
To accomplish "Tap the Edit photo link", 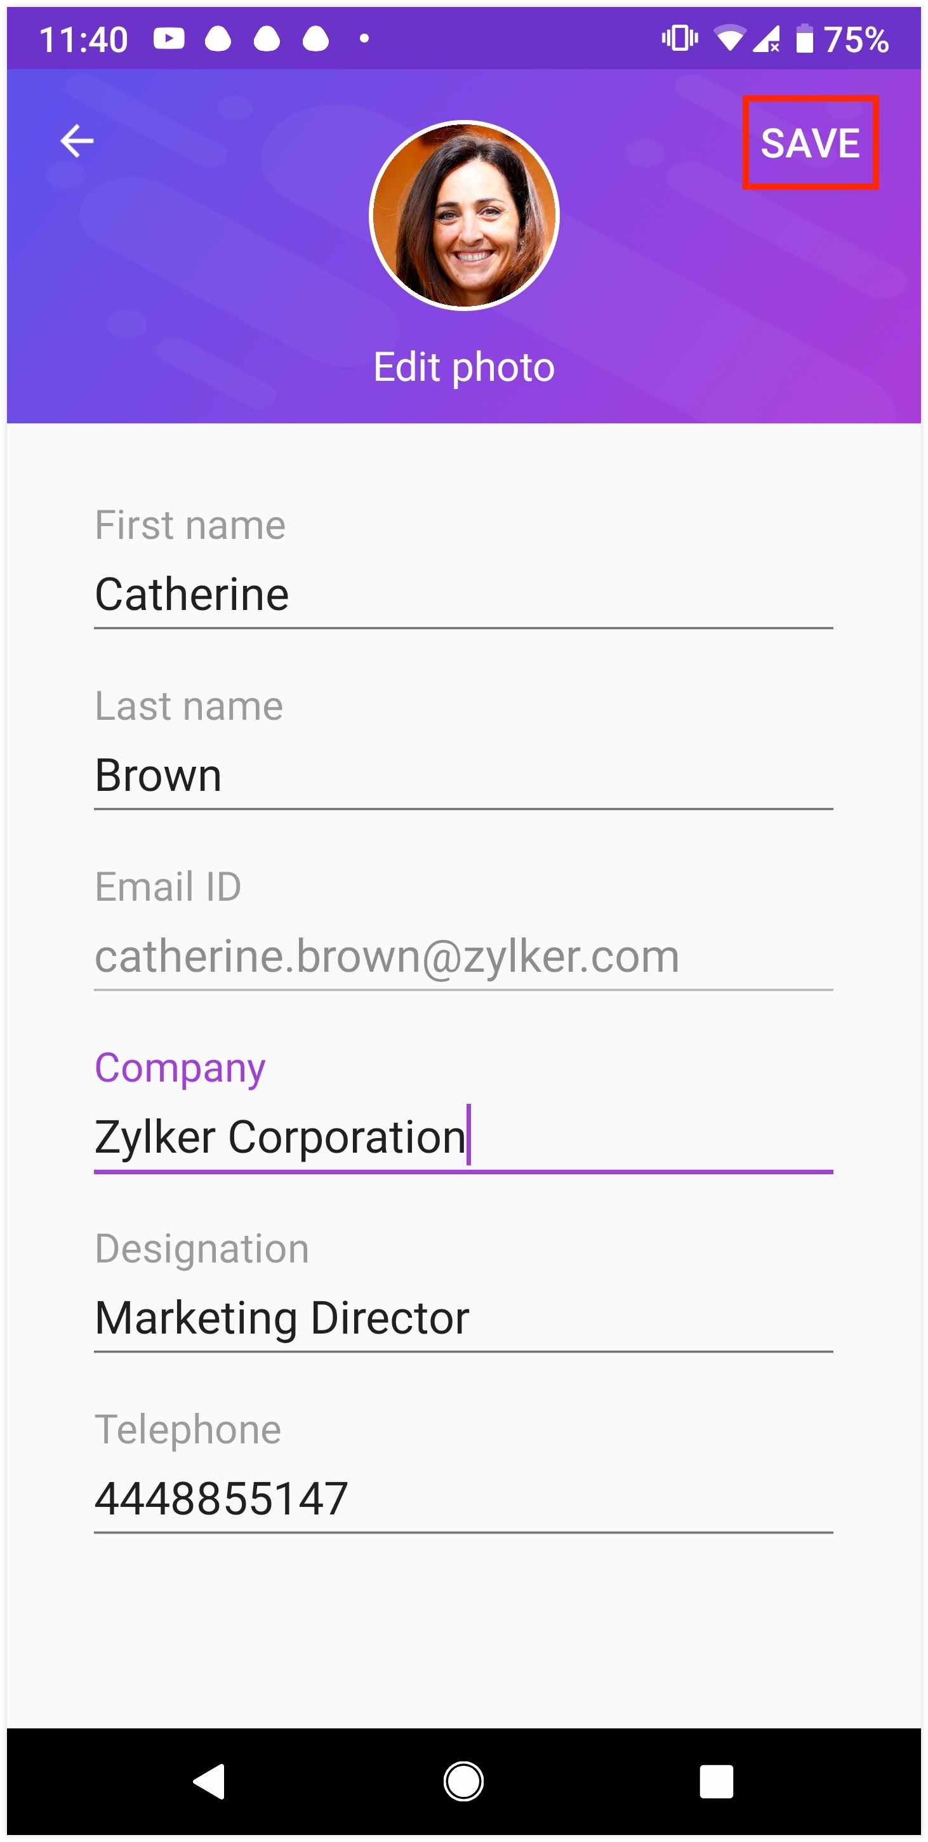I will (x=464, y=368).
